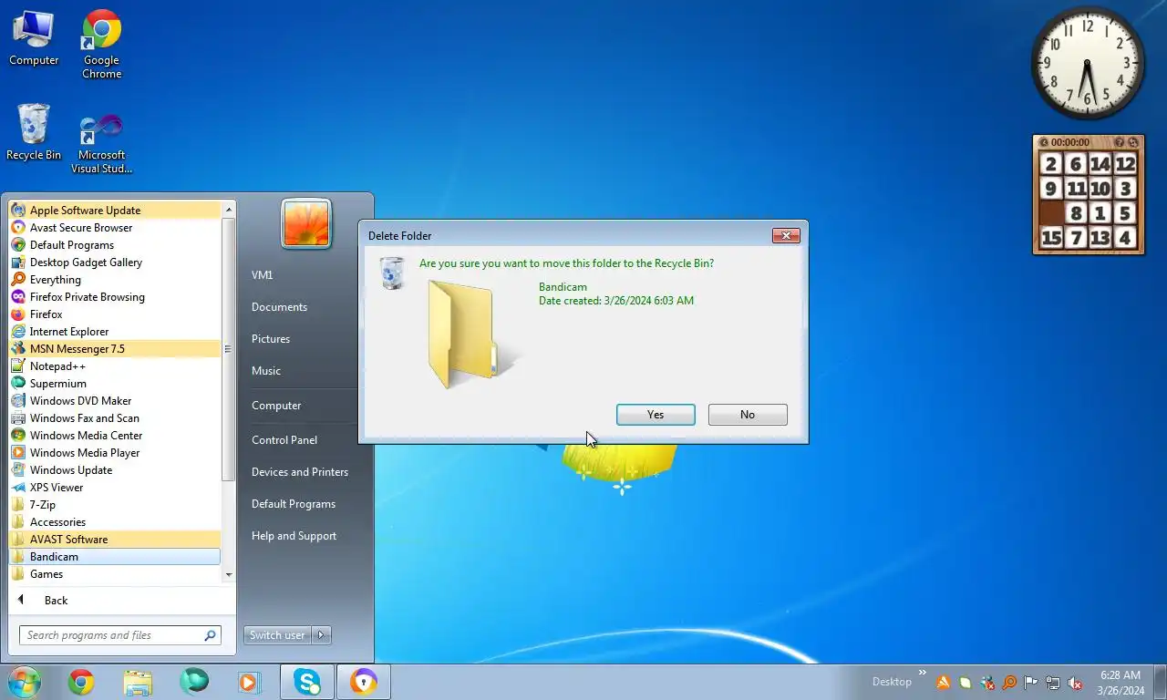This screenshot has height=700, width=1167.
Task: Open Control Panel from Start menu
Action: [284, 440]
